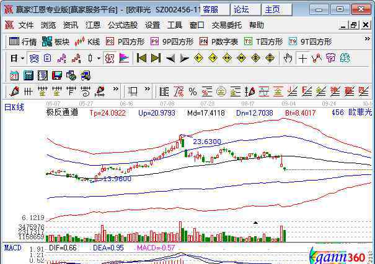375x264 pixels.
Task: Click the 日K线 chart label
Action: tap(14, 108)
